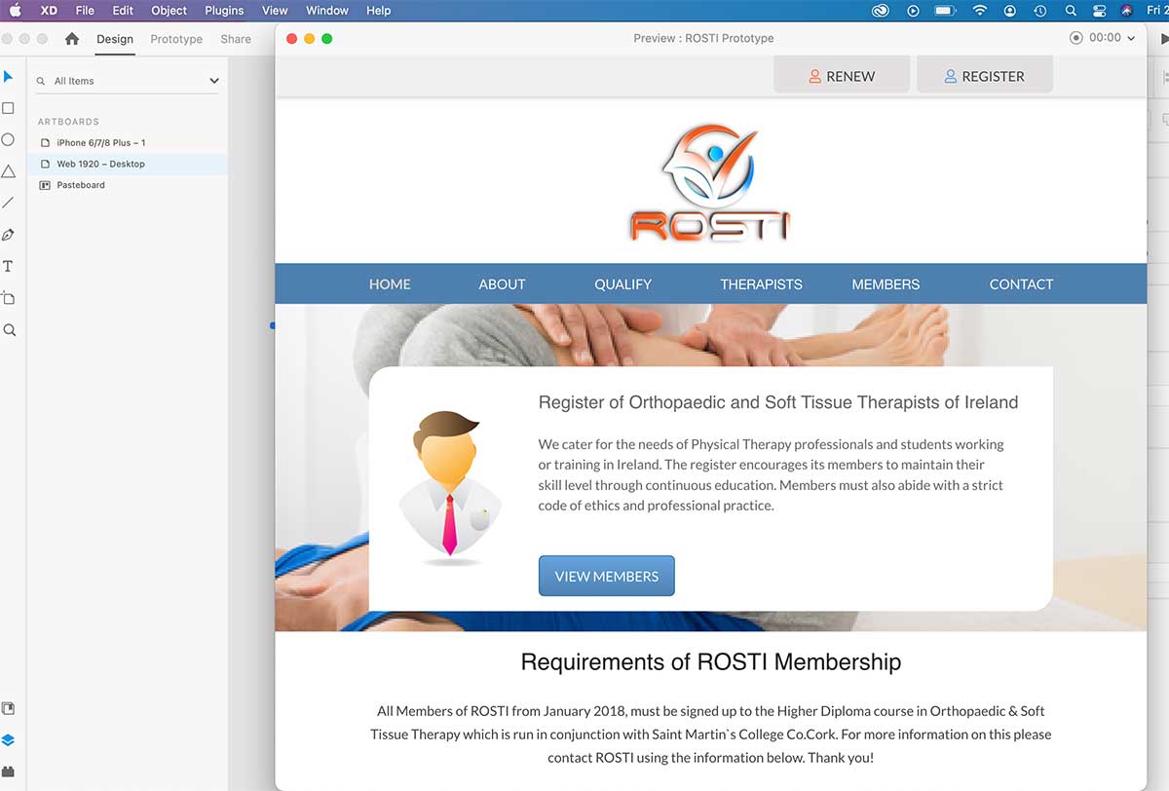Open Spotlight search in menu bar
The width and height of the screenshot is (1169, 791).
click(1071, 11)
